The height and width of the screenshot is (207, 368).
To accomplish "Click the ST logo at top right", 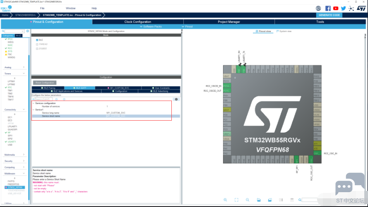I will [361, 8].
